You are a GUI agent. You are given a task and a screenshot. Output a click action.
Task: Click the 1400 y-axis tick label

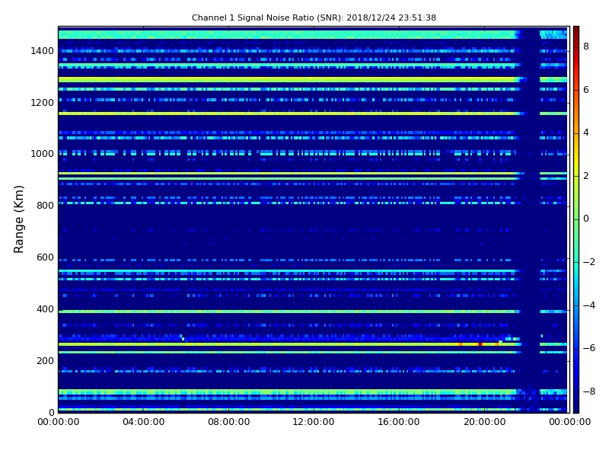[43, 51]
